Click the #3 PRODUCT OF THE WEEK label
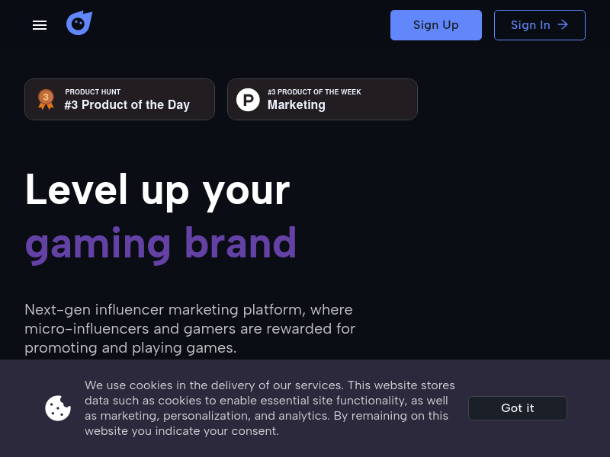 pos(314,92)
